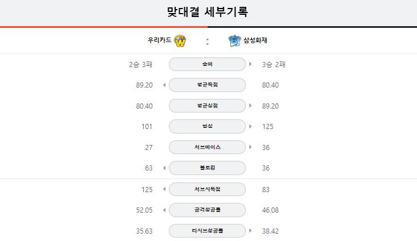This screenshot has height=241, width=417.
Task: Click the left arrow beside 서브시득점
Action: point(164,189)
